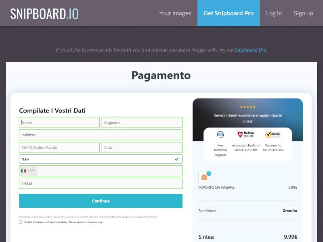Click the Cognome input field
323x242 pixels.
(142, 122)
